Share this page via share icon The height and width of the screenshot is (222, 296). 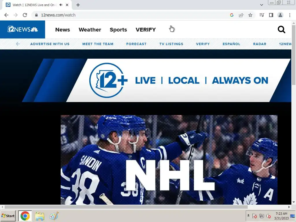pyautogui.click(x=241, y=15)
